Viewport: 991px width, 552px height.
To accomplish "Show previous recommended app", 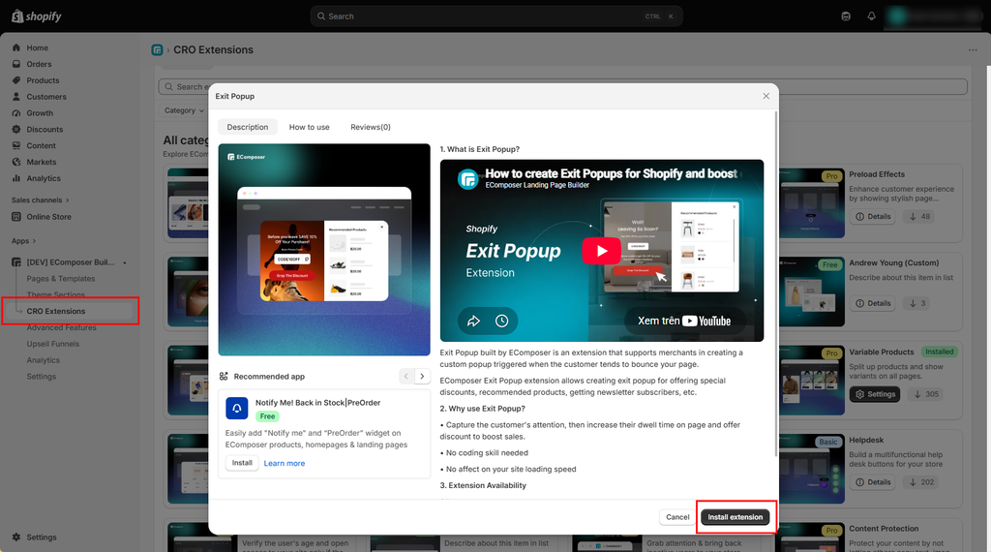I will (406, 376).
